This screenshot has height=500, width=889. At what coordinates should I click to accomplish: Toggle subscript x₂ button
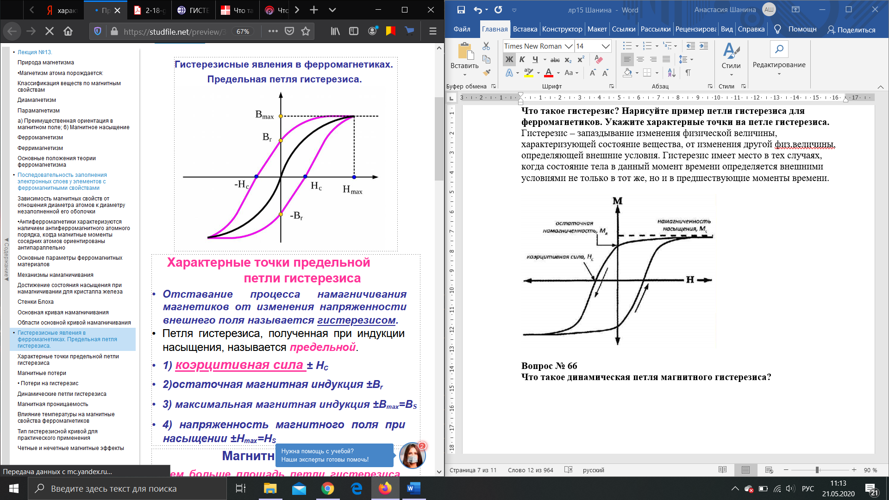click(568, 60)
